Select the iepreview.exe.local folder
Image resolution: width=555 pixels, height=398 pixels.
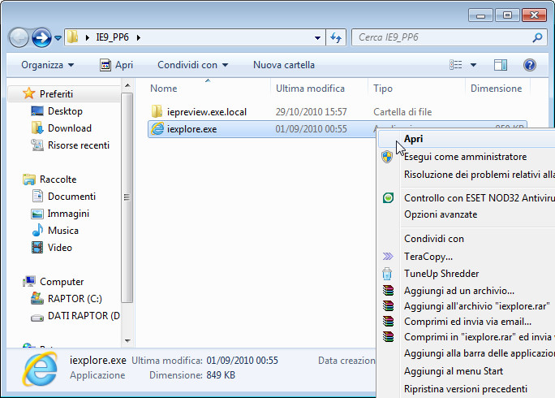pyautogui.click(x=207, y=112)
